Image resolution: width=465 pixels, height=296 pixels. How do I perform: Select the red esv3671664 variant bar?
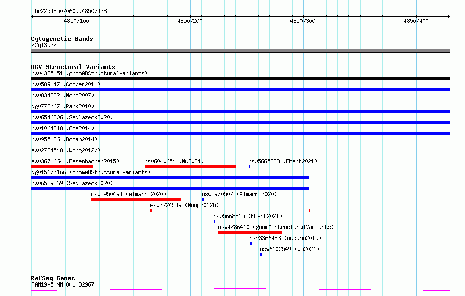62,166
